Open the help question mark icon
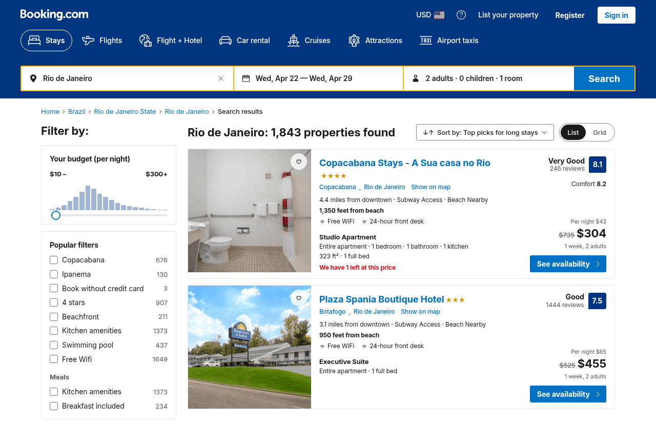Image resolution: width=656 pixels, height=424 pixels. [461, 15]
